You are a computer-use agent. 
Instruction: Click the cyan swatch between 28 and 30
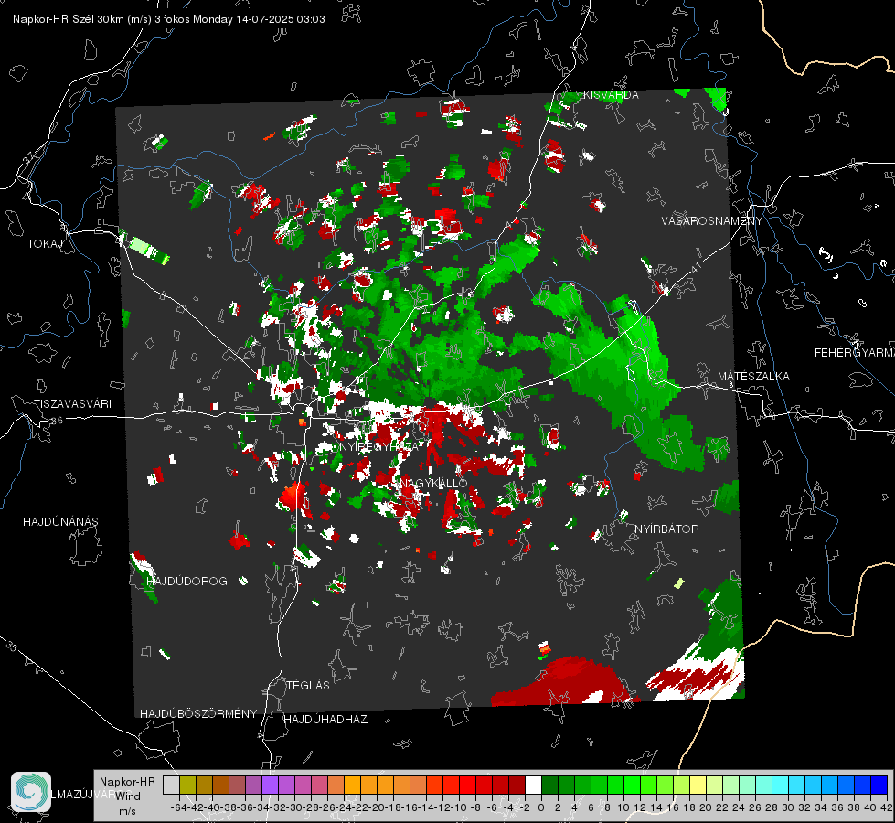(x=781, y=786)
